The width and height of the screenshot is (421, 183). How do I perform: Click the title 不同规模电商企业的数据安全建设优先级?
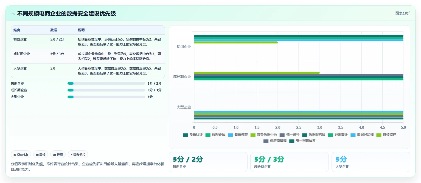click(66, 14)
